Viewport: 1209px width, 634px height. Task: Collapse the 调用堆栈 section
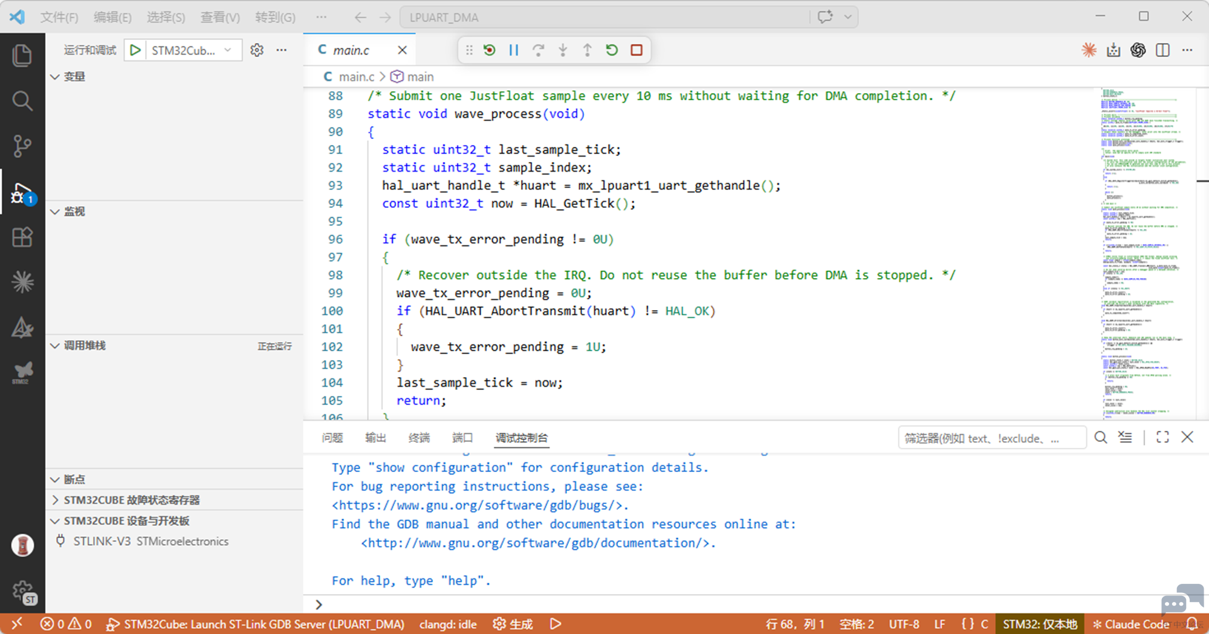pyautogui.click(x=55, y=346)
